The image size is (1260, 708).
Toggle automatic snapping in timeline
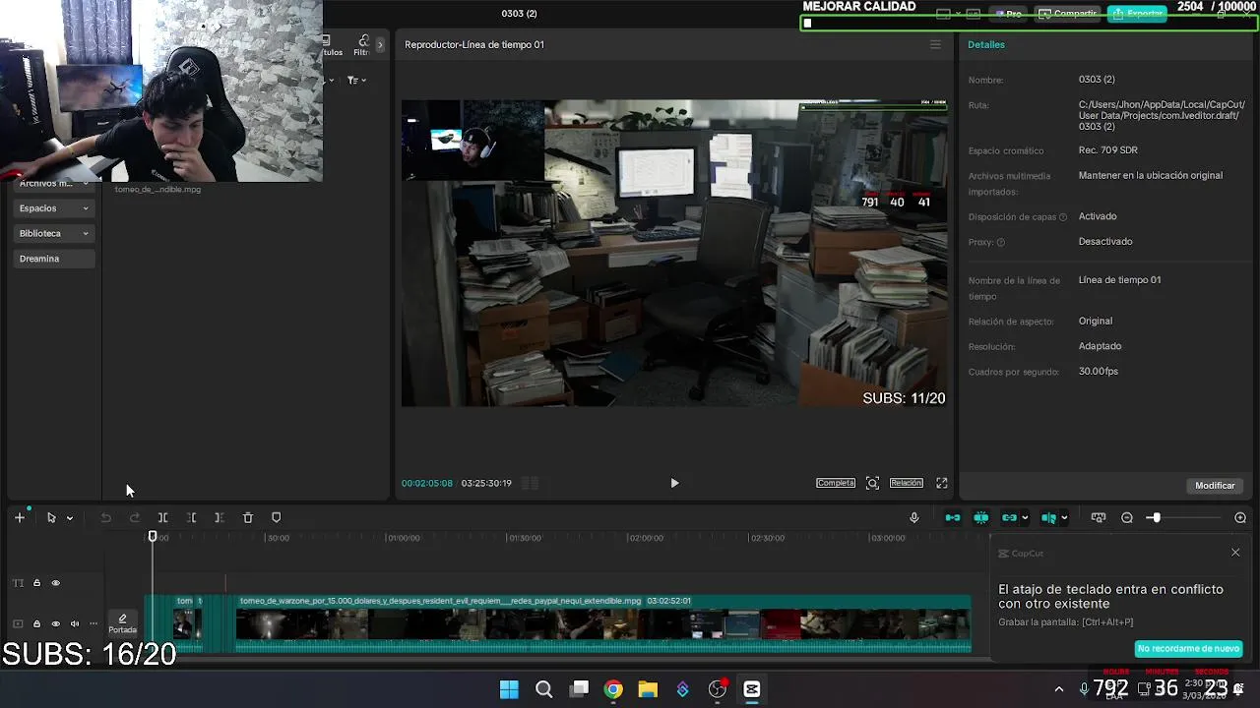981,517
